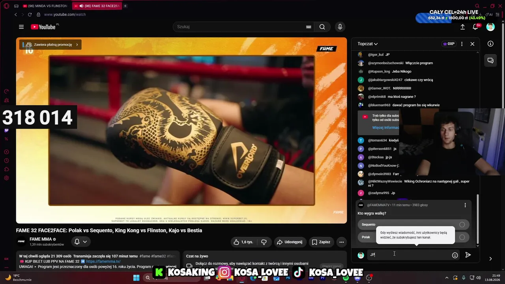This screenshot has width=505, height=284.
Task: Save video with Zapisz button
Action: pyautogui.click(x=321, y=242)
